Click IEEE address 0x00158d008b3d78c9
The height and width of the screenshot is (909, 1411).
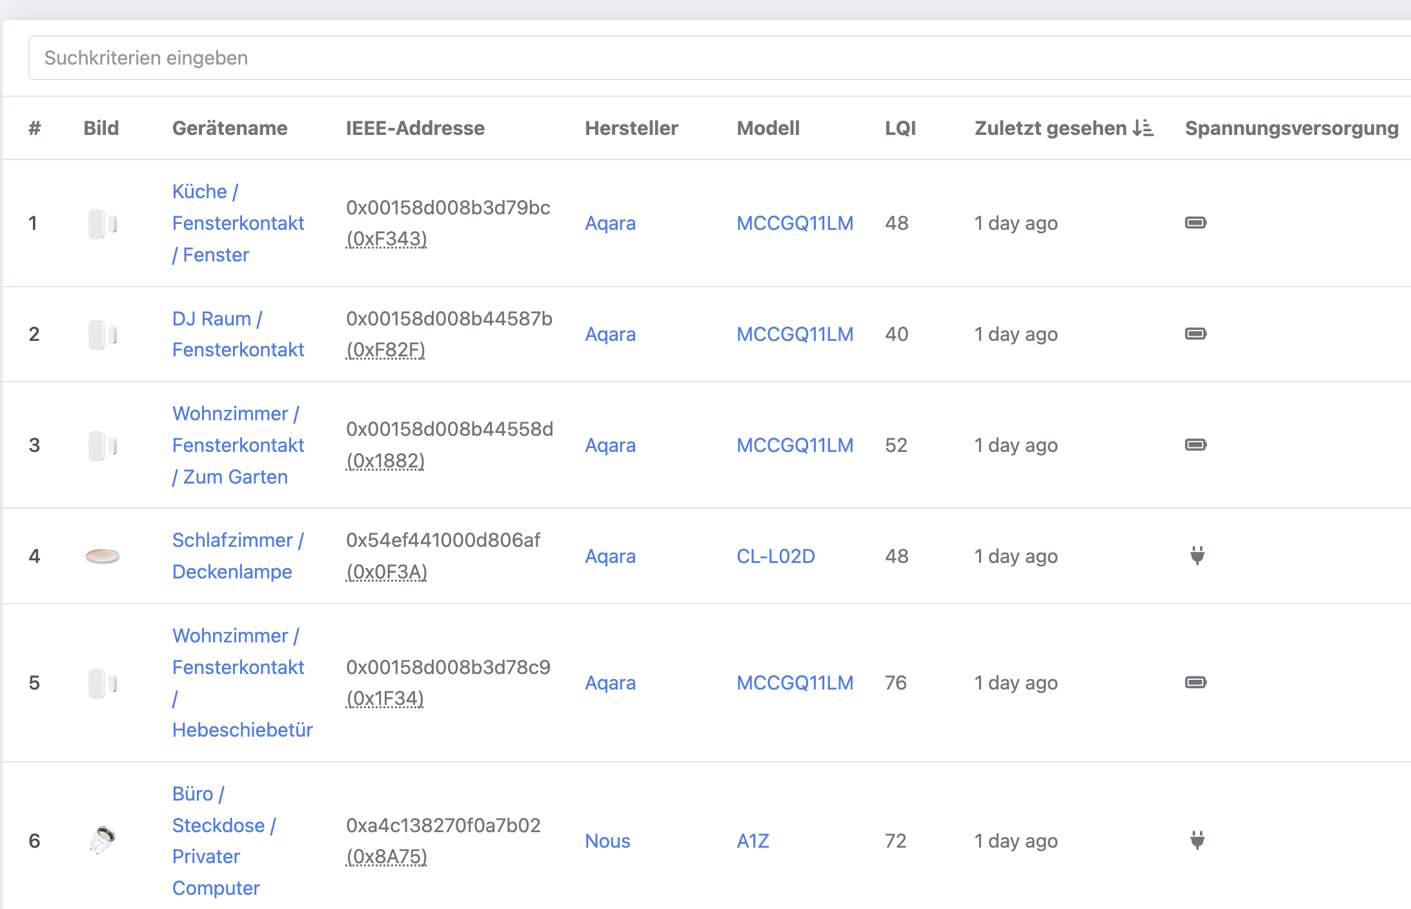pyautogui.click(x=448, y=667)
